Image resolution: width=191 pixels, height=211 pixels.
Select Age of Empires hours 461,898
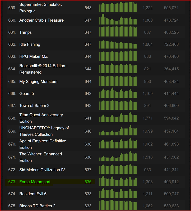[x=171, y=144]
